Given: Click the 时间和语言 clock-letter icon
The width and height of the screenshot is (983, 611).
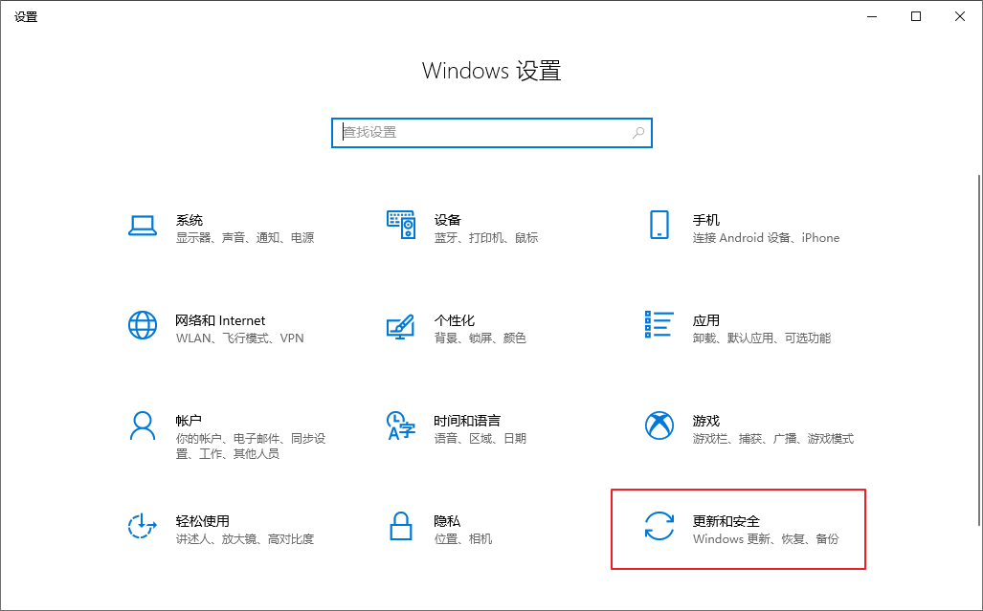Looking at the screenshot, I should tap(401, 426).
